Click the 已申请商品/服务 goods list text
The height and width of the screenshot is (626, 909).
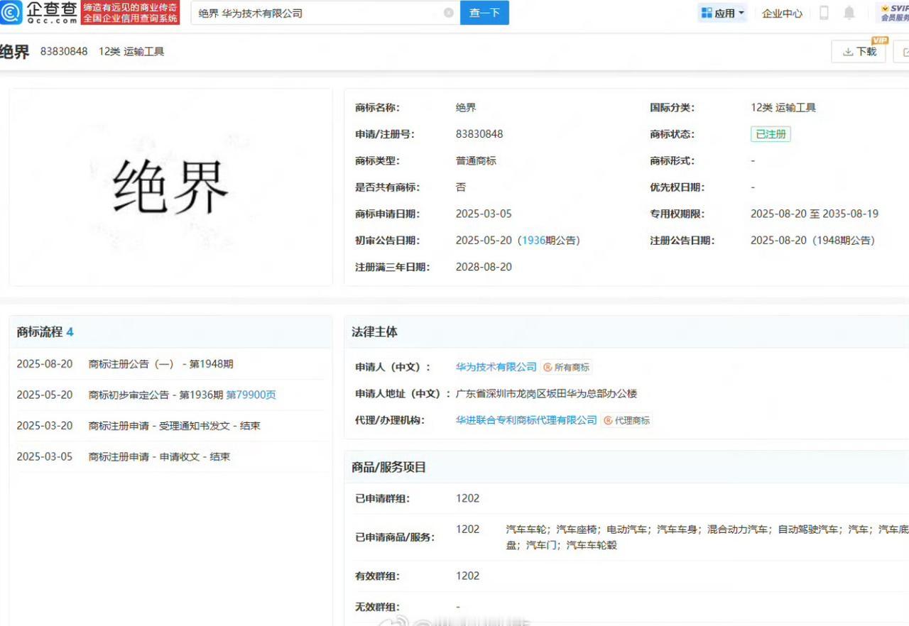click(x=707, y=537)
